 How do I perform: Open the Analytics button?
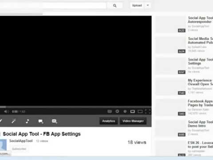click(x=109, y=121)
